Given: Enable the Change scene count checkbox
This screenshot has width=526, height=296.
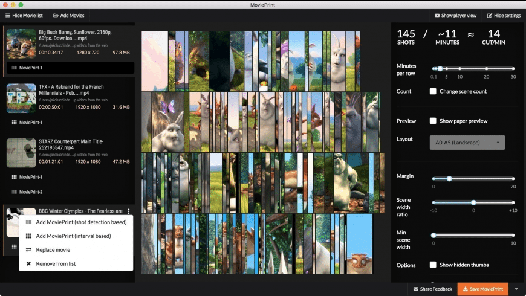Looking at the screenshot, I should click(x=433, y=91).
